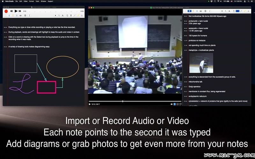Click the Wi-Fi status icon

click(x=218, y=1)
